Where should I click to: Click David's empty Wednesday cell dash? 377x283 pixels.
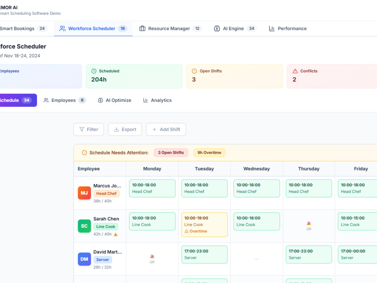[256, 259]
